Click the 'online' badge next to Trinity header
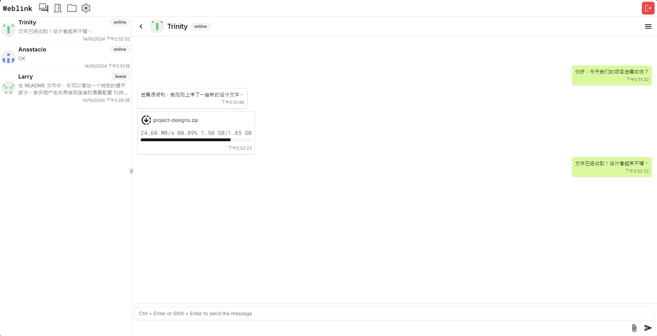The height and width of the screenshot is (336, 657). pyautogui.click(x=201, y=26)
